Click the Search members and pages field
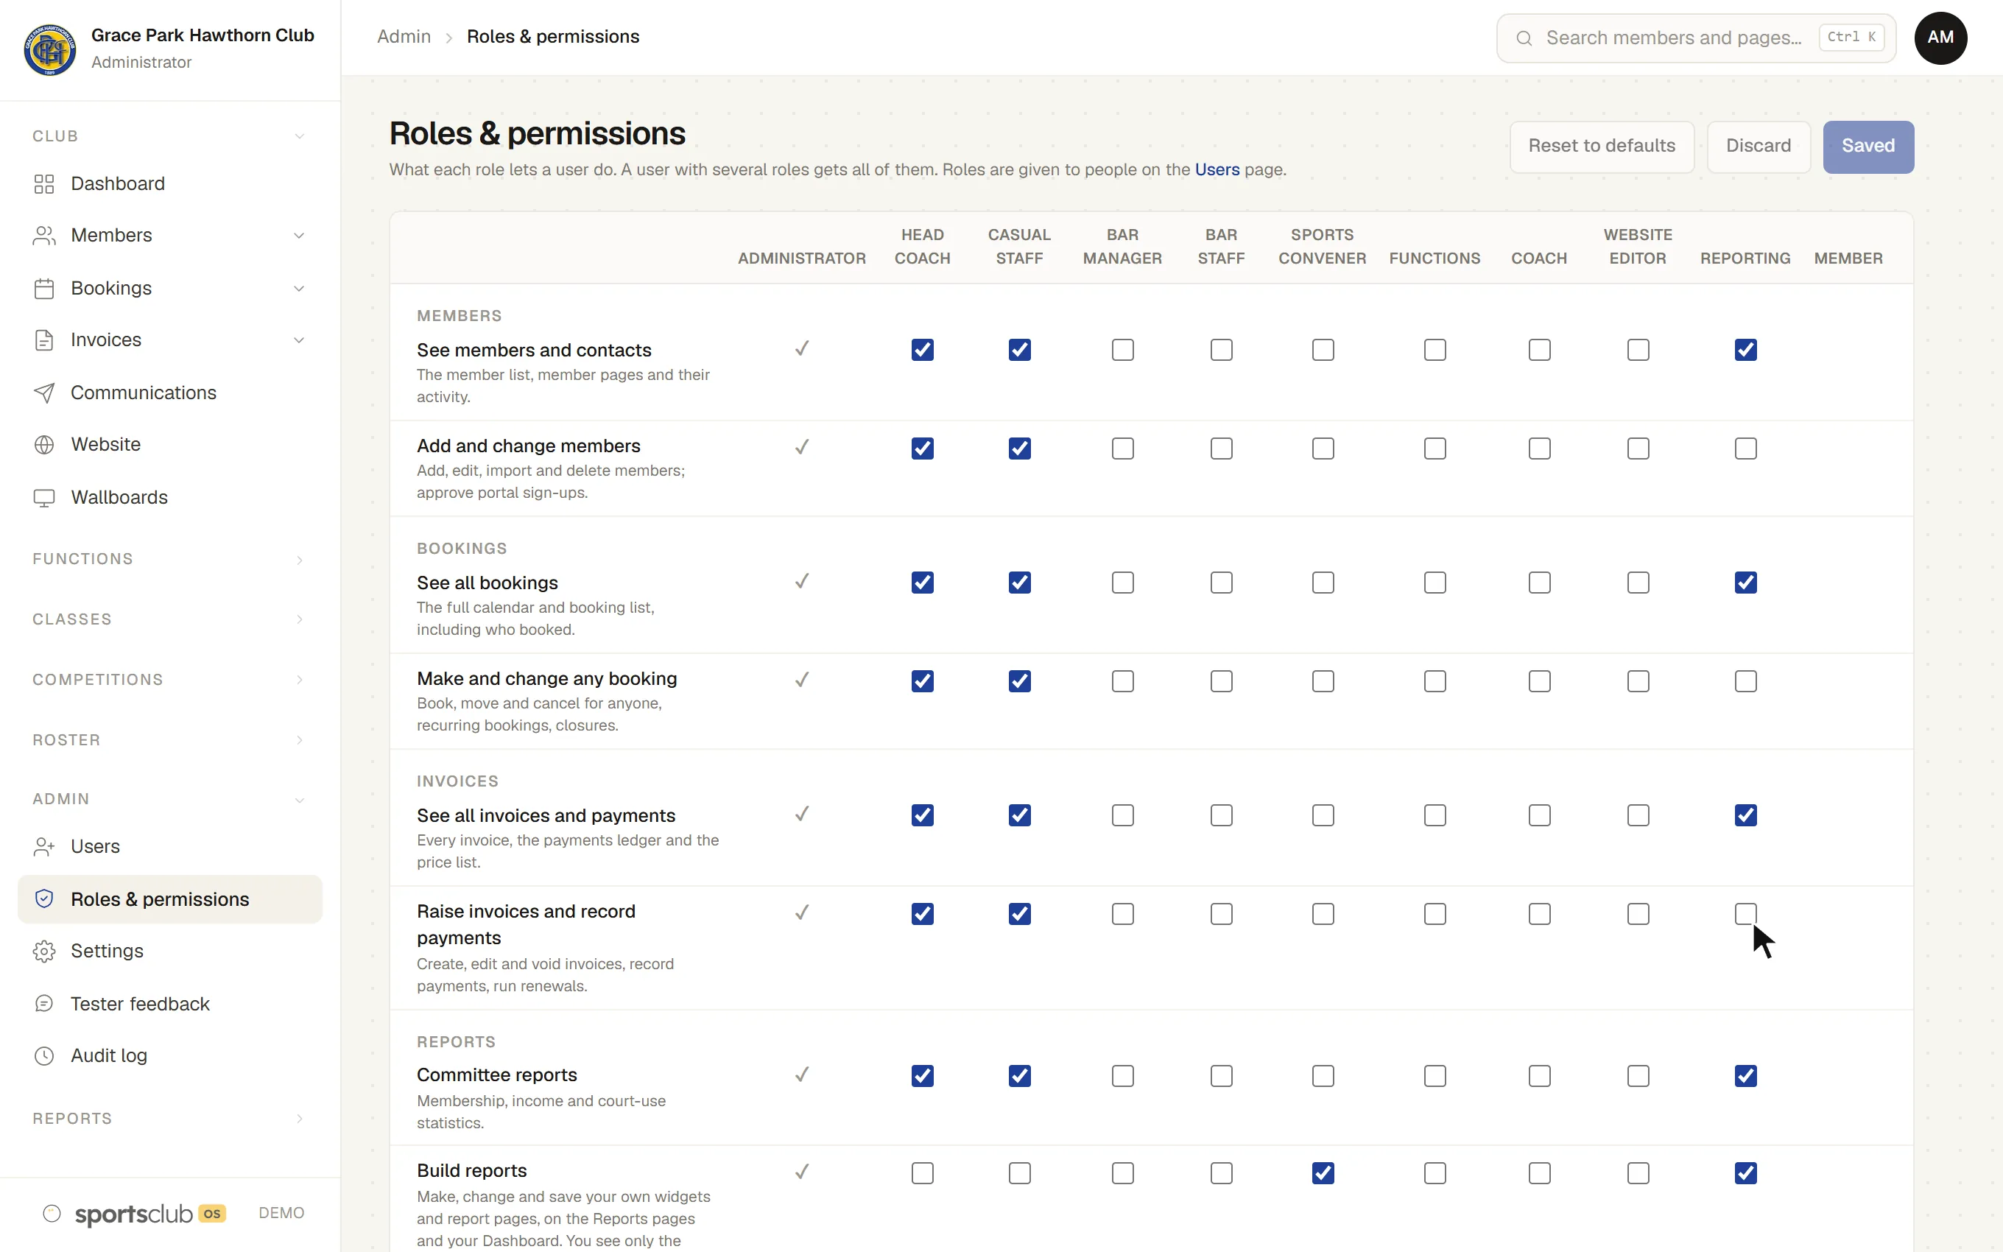Image resolution: width=2003 pixels, height=1252 pixels. pos(1696,38)
